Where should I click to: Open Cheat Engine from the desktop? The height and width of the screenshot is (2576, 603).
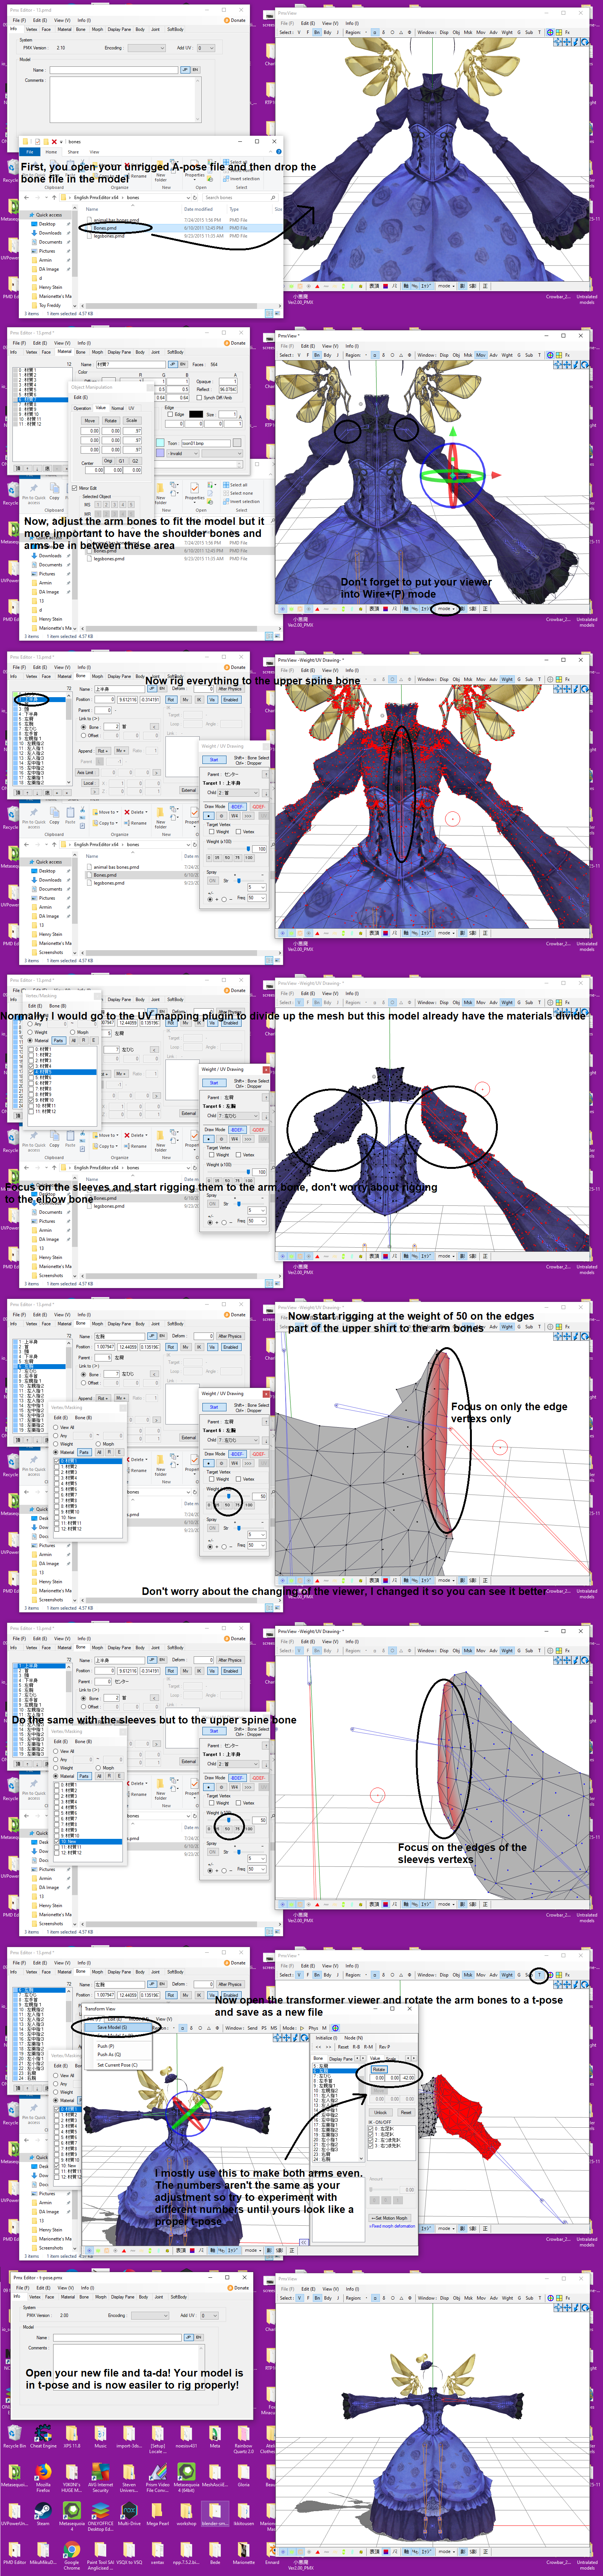tap(43, 2433)
